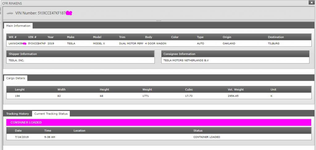The image size is (316, 150).
Task: Click the Shipper Information header
Action: (23, 54)
